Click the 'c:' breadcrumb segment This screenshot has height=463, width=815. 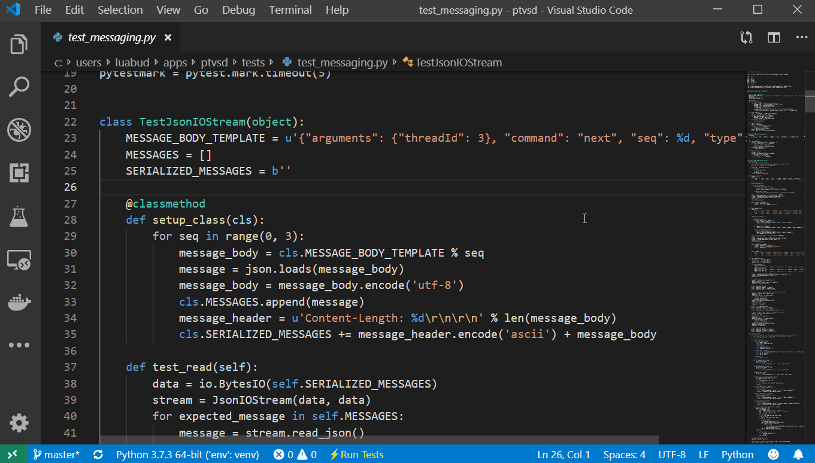59,62
